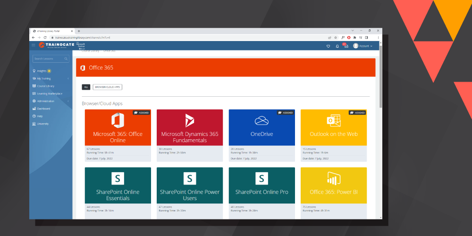The image size is (472, 236).
Task: Open the SharePoint Online Power Users course
Action: point(190,193)
